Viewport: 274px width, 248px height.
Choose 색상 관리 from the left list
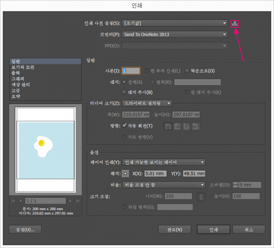tap(20, 85)
